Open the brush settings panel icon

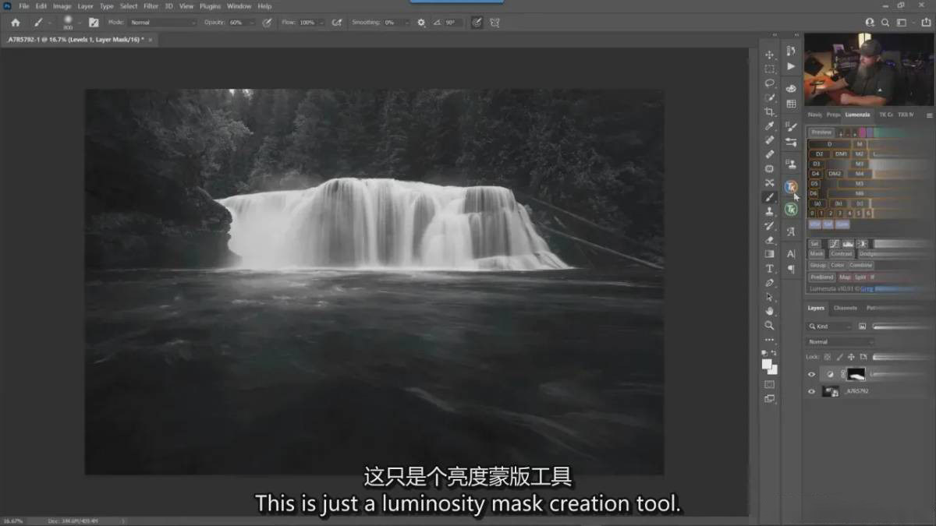tap(94, 23)
